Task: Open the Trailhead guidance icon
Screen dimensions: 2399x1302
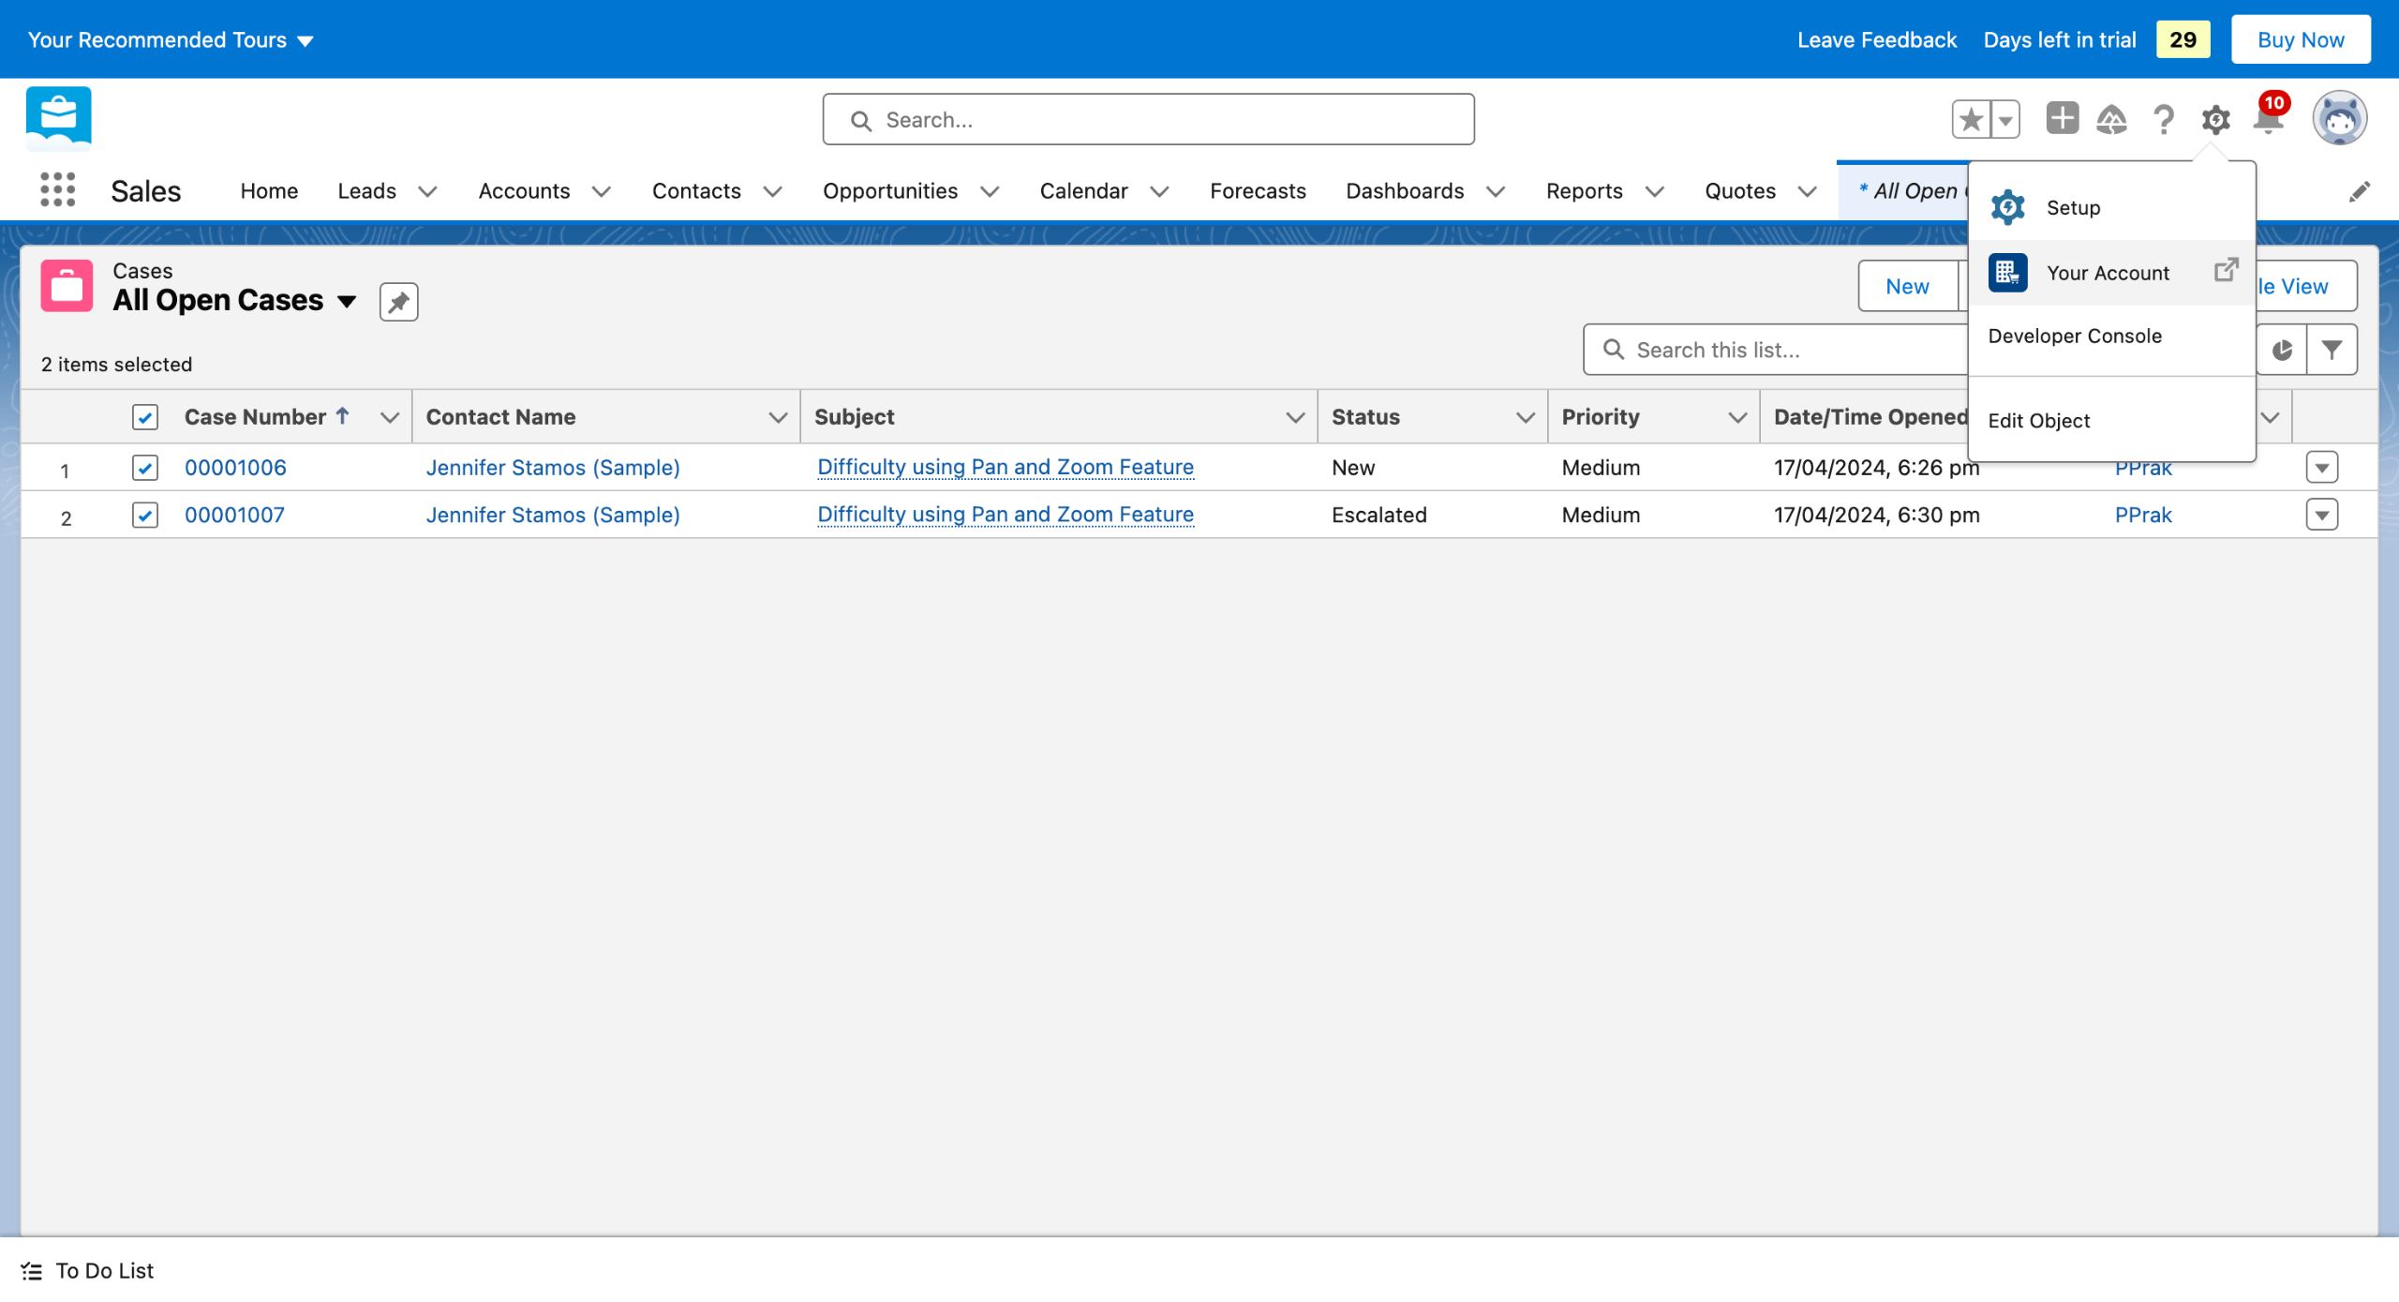Action: pyautogui.click(x=2112, y=119)
